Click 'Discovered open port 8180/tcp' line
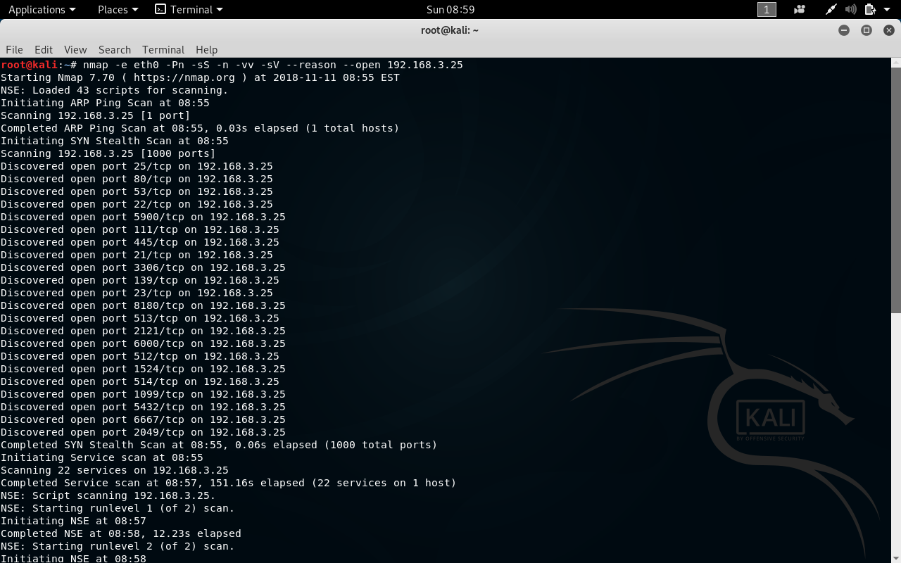901x563 pixels. click(x=143, y=305)
